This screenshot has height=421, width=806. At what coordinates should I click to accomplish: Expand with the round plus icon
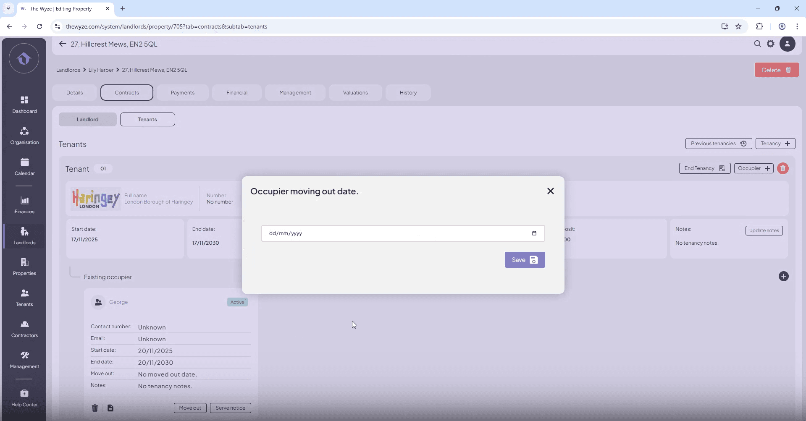point(783,276)
